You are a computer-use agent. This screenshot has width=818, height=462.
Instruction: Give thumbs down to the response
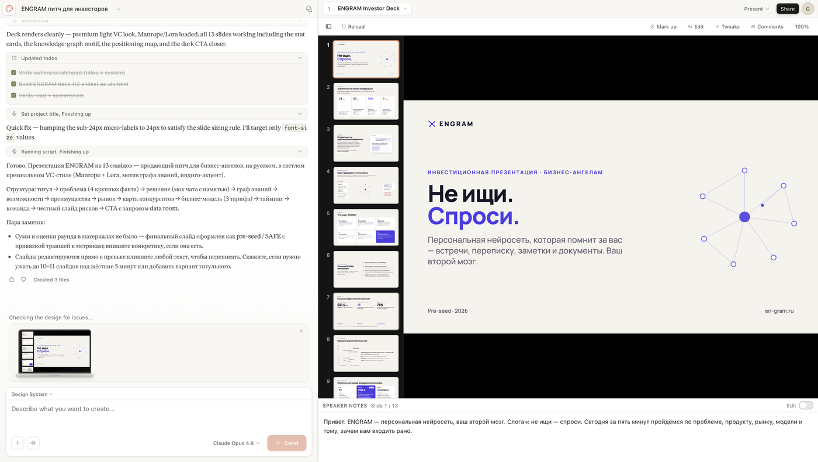pyautogui.click(x=23, y=280)
